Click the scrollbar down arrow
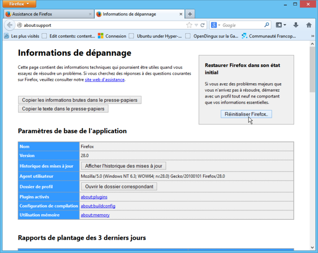This screenshot has height=253, width=318. pyautogui.click(x=312, y=248)
